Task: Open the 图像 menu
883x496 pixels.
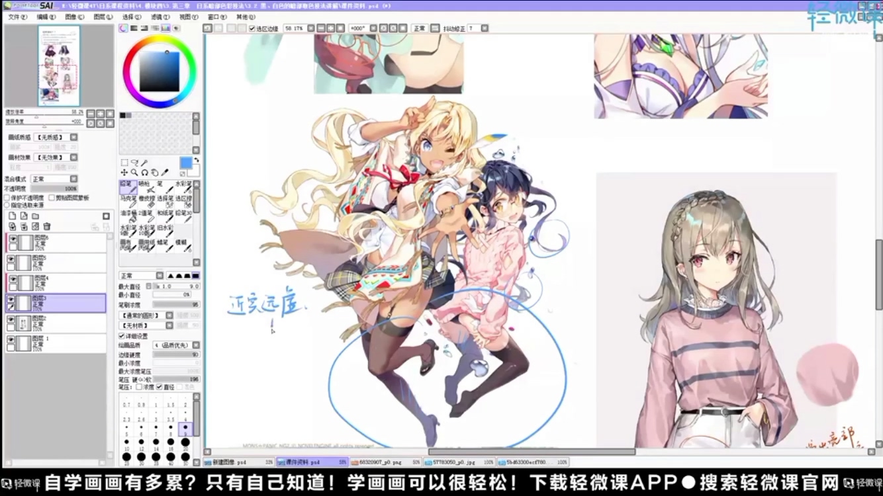Action: (74, 17)
